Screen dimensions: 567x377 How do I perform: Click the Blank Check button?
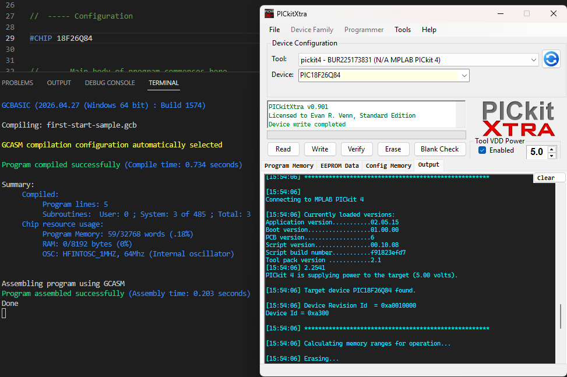click(440, 149)
